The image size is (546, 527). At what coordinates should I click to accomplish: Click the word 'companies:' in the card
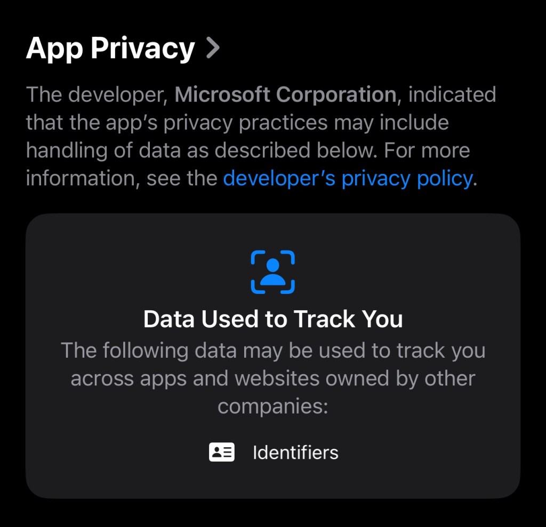click(272, 406)
